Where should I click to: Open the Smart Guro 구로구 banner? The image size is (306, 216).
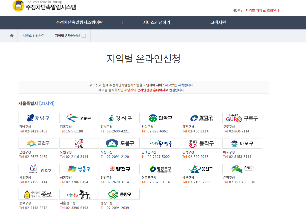pos(242,118)
